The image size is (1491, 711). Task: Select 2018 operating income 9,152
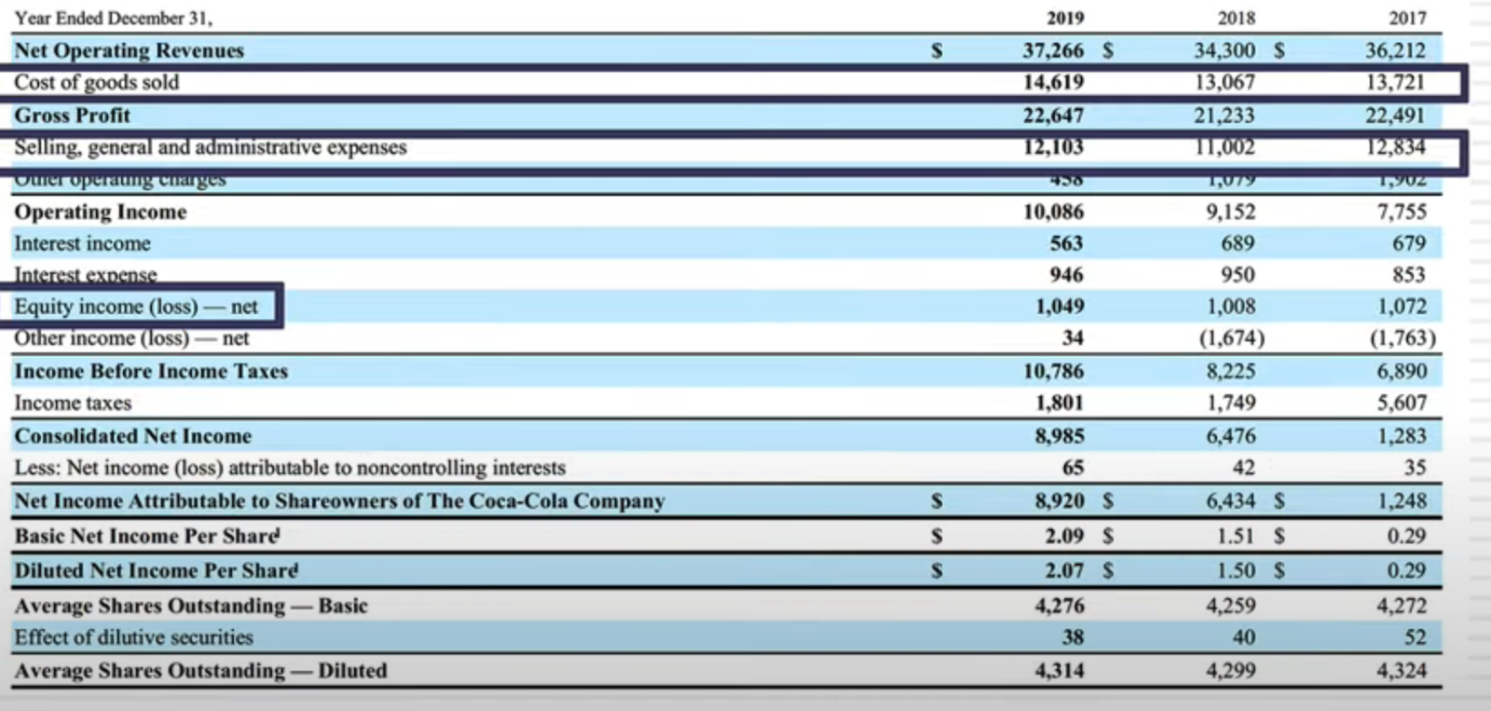coord(1230,212)
